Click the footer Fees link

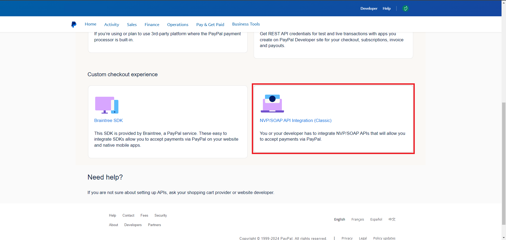144,215
